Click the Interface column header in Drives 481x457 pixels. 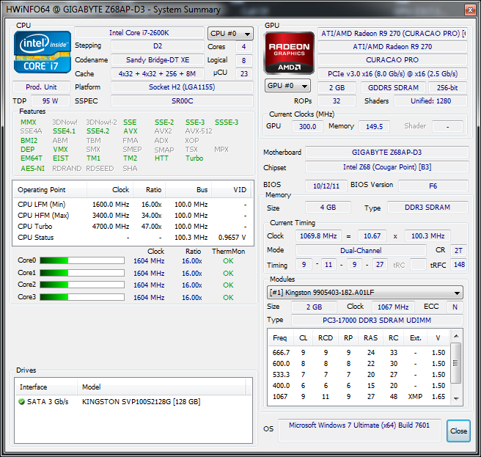[46, 387]
